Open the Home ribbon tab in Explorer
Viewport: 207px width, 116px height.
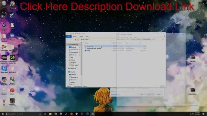75,36
